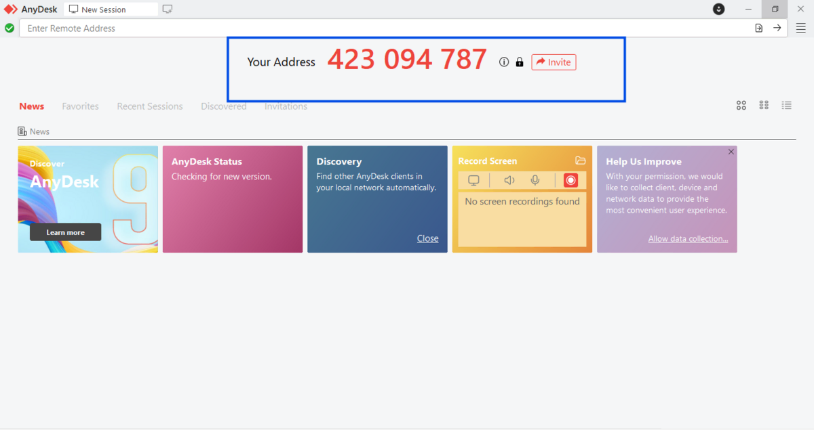Click the address info icon
814x430 pixels.
tap(504, 62)
